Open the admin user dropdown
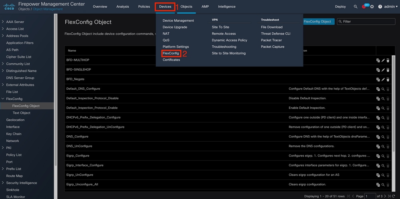 click(x=390, y=7)
